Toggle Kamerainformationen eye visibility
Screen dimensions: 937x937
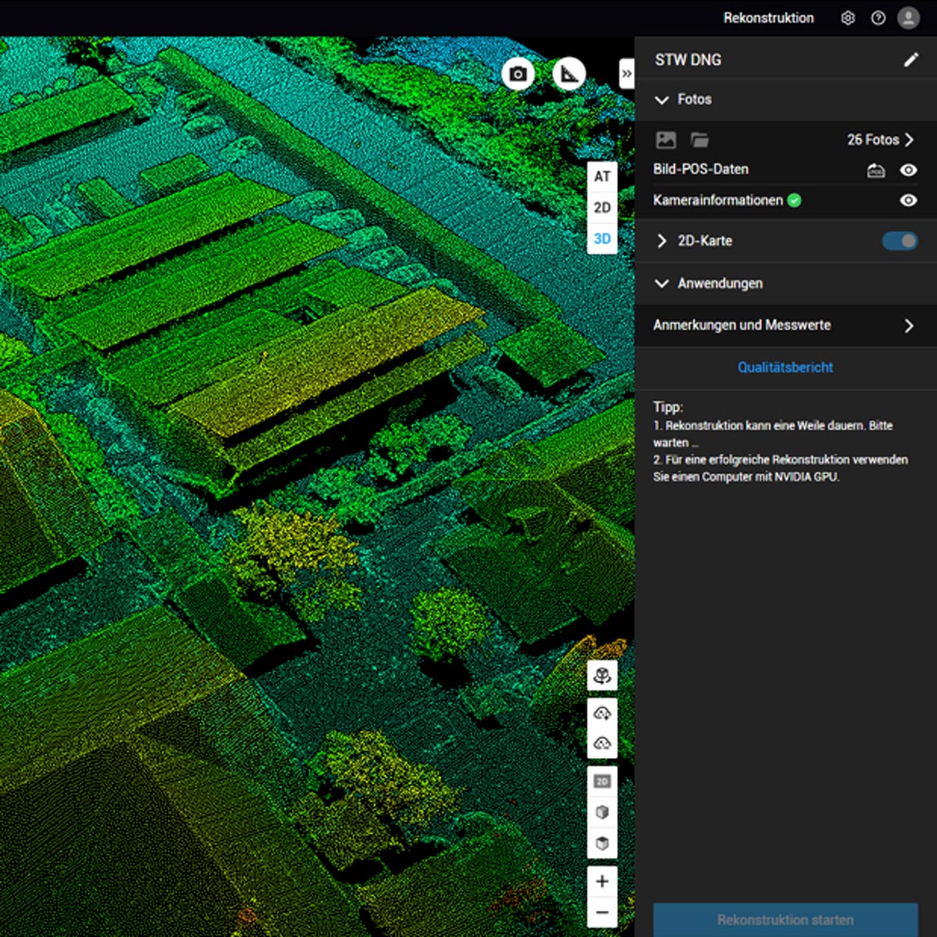908,201
